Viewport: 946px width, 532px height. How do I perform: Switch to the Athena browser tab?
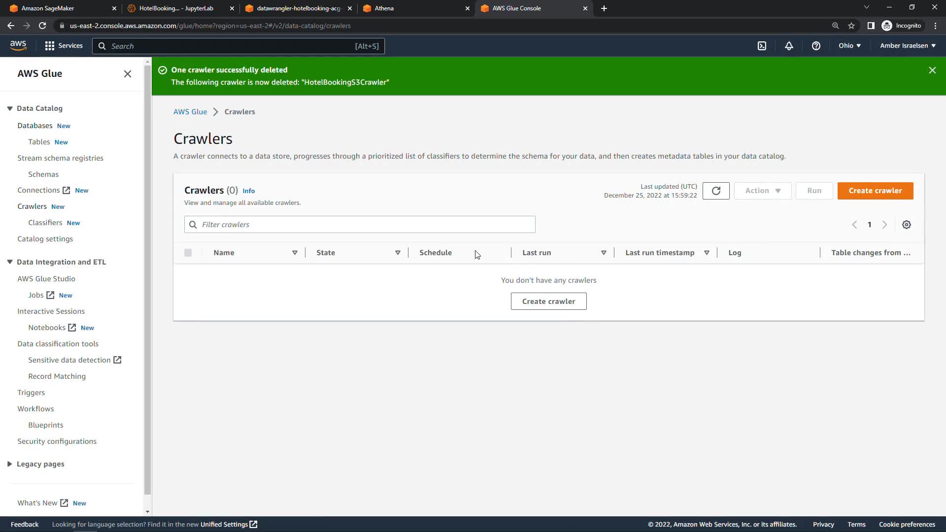click(414, 8)
